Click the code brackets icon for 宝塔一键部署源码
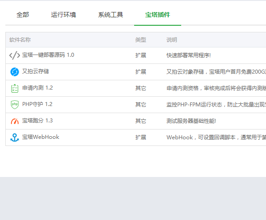266x220 pixels. click(15, 55)
